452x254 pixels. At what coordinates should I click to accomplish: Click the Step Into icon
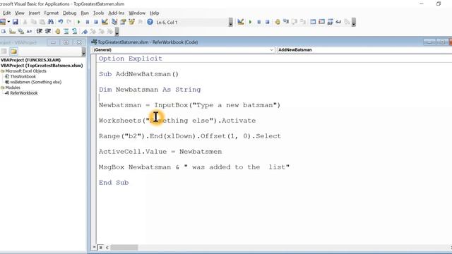click(x=286, y=22)
